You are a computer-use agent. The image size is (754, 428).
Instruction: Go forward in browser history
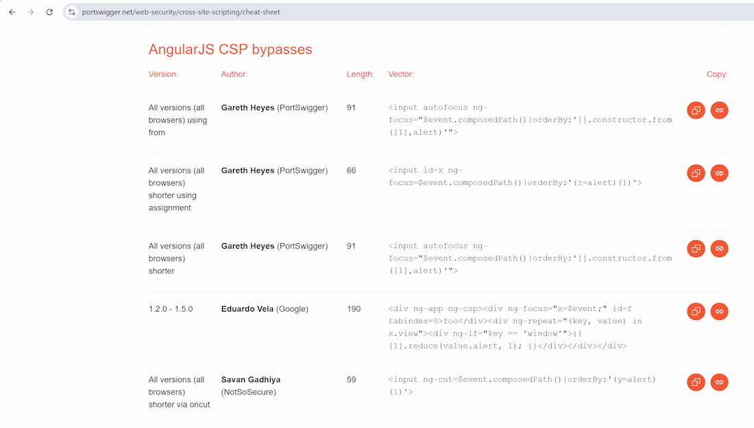click(31, 12)
